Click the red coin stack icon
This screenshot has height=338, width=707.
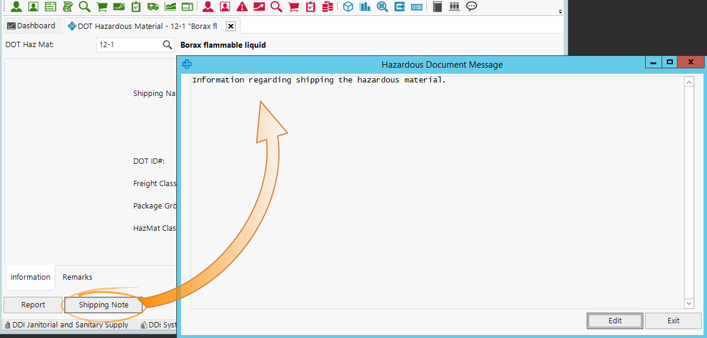(327, 7)
